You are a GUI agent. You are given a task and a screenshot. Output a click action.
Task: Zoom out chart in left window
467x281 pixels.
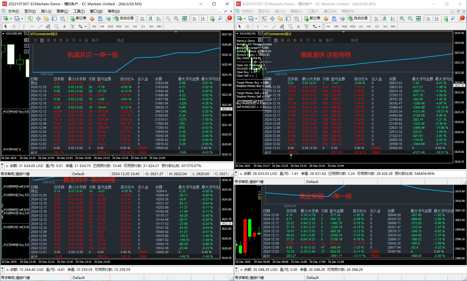[x=176, y=19]
